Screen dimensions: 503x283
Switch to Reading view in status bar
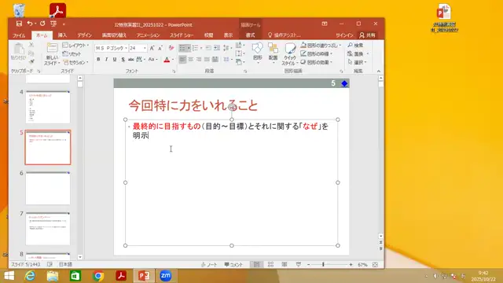[285, 264]
